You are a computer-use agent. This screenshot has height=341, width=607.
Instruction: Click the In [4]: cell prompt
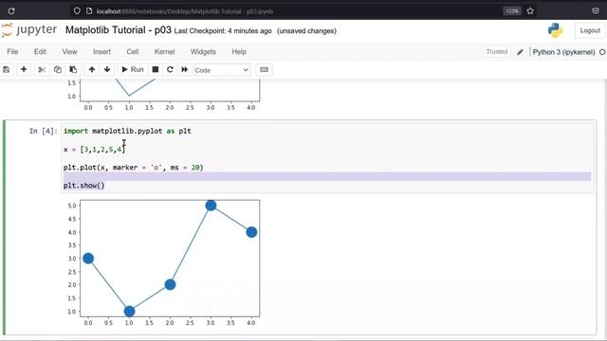pyautogui.click(x=44, y=131)
